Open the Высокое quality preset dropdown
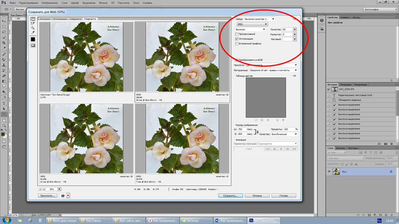 250,29
